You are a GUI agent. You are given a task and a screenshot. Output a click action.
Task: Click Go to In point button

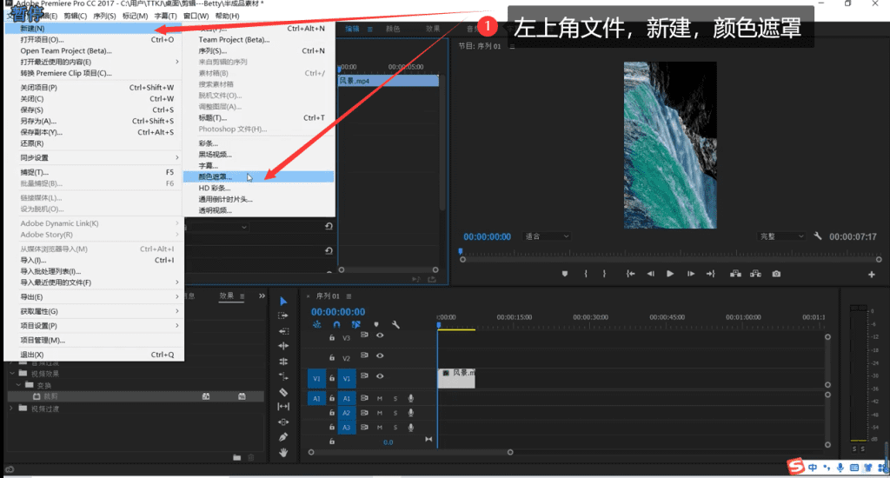click(631, 274)
